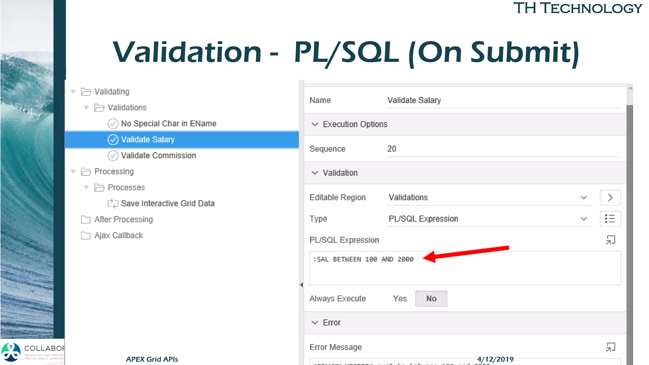
Task: Set Always Execute to Yes
Action: 400,298
